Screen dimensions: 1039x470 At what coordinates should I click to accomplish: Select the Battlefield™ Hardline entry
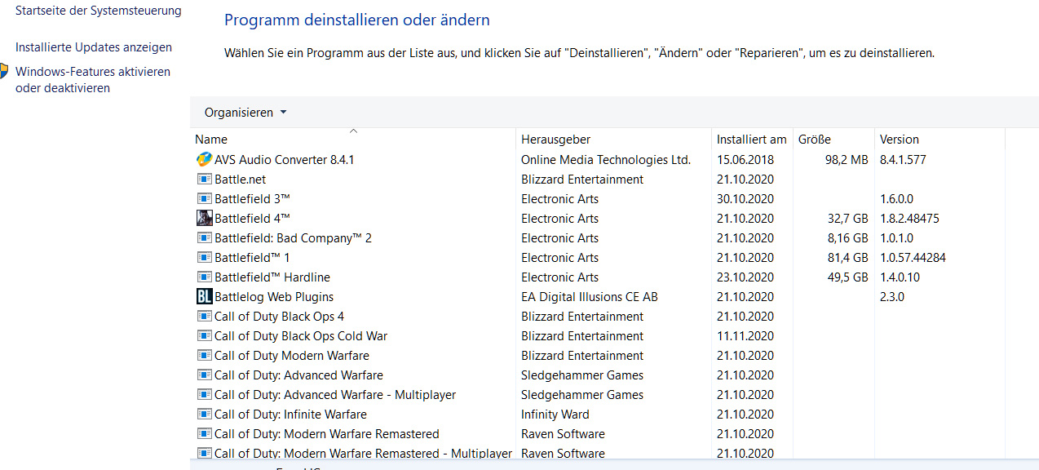272,277
